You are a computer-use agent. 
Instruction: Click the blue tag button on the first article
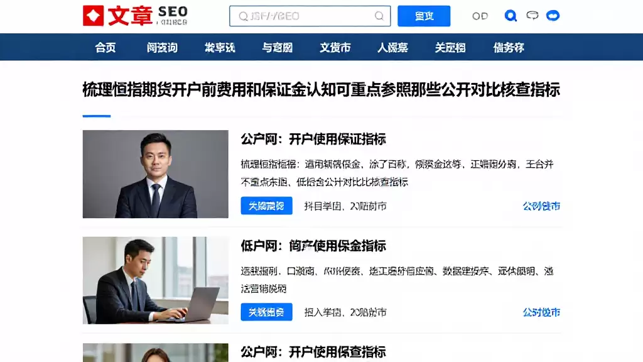point(266,206)
